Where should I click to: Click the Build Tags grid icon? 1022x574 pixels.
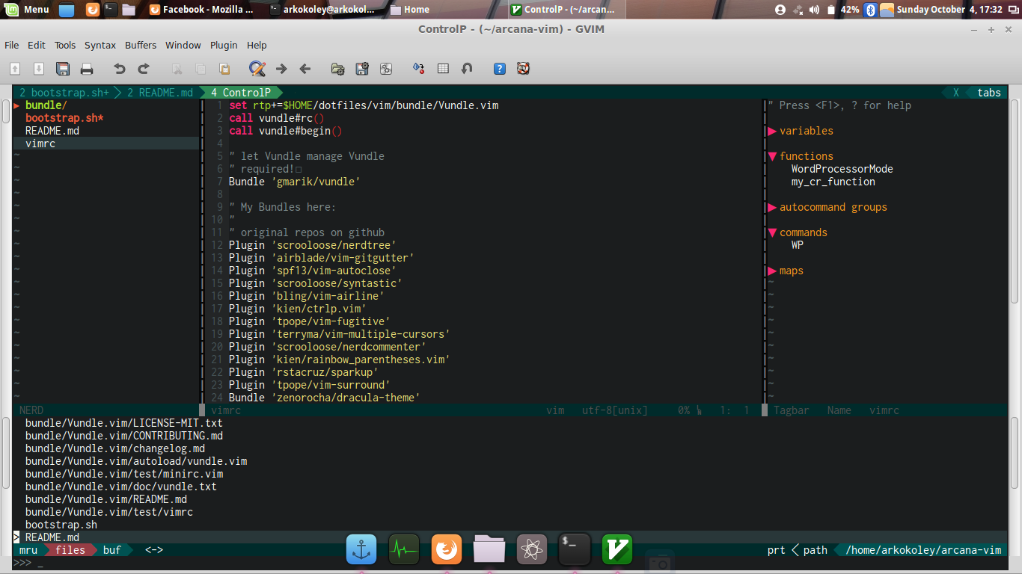pos(443,69)
